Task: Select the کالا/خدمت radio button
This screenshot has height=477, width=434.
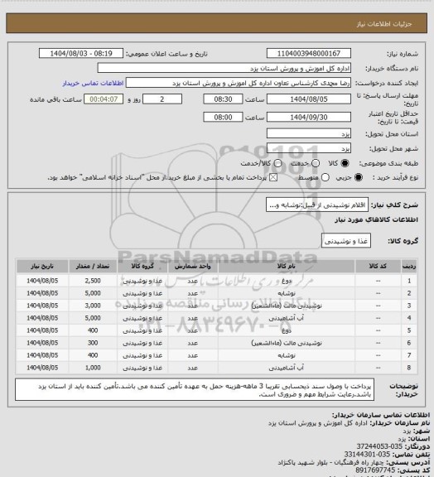Action: pyautogui.click(x=277, y=163)
